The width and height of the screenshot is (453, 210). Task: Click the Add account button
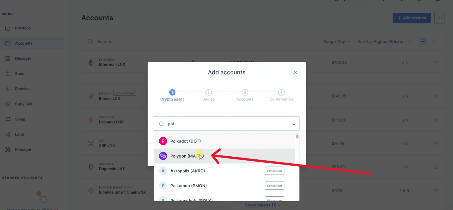point(412,18)
